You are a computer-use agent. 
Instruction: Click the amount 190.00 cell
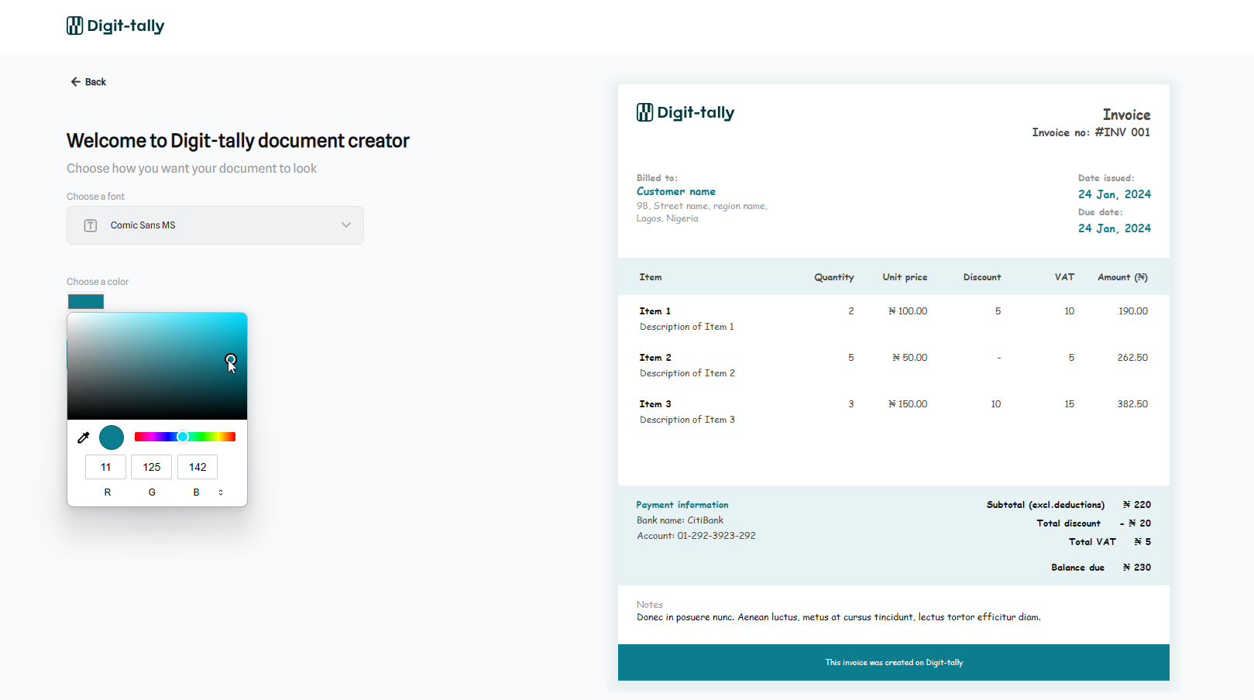coord(1132,311)
